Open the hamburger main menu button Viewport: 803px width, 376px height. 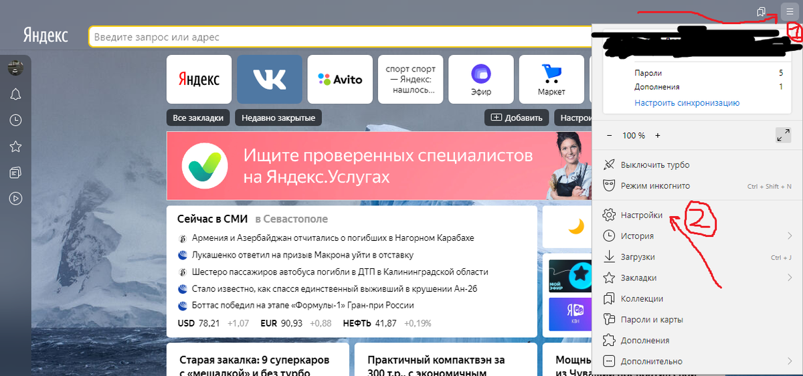click(790, 12)
